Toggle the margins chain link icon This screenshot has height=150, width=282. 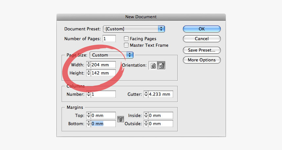tap(120, 119)
